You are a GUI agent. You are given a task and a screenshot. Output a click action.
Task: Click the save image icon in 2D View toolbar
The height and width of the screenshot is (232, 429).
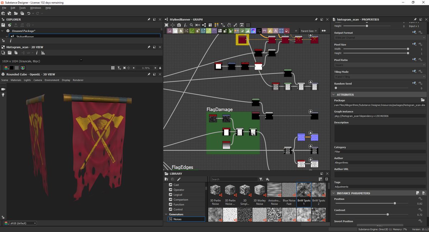click(10, 53)
